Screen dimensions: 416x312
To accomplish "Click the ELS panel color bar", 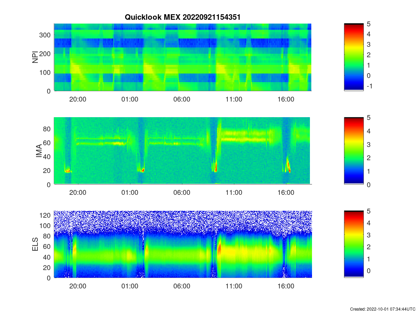I will 354,244.
